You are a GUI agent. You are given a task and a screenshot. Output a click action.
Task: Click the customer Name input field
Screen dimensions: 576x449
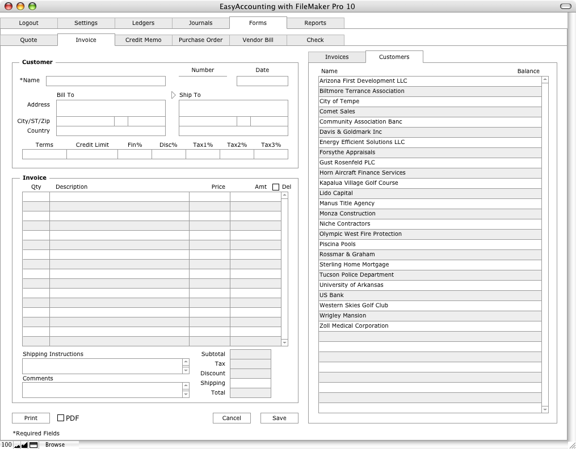106,81
